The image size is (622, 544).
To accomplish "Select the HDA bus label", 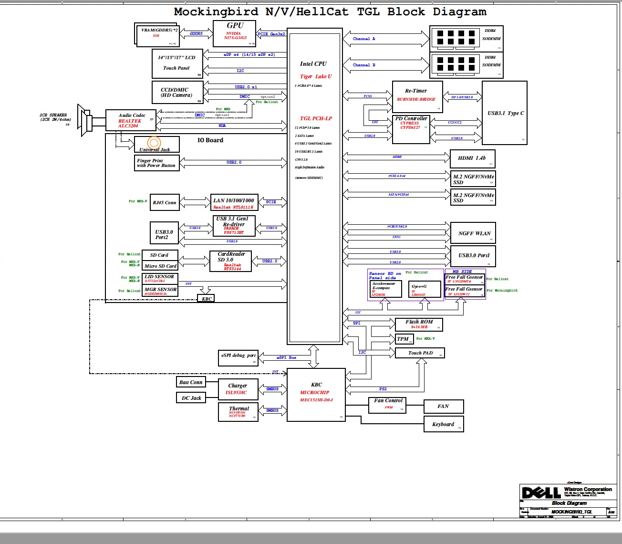I will (x=222, y=126).
